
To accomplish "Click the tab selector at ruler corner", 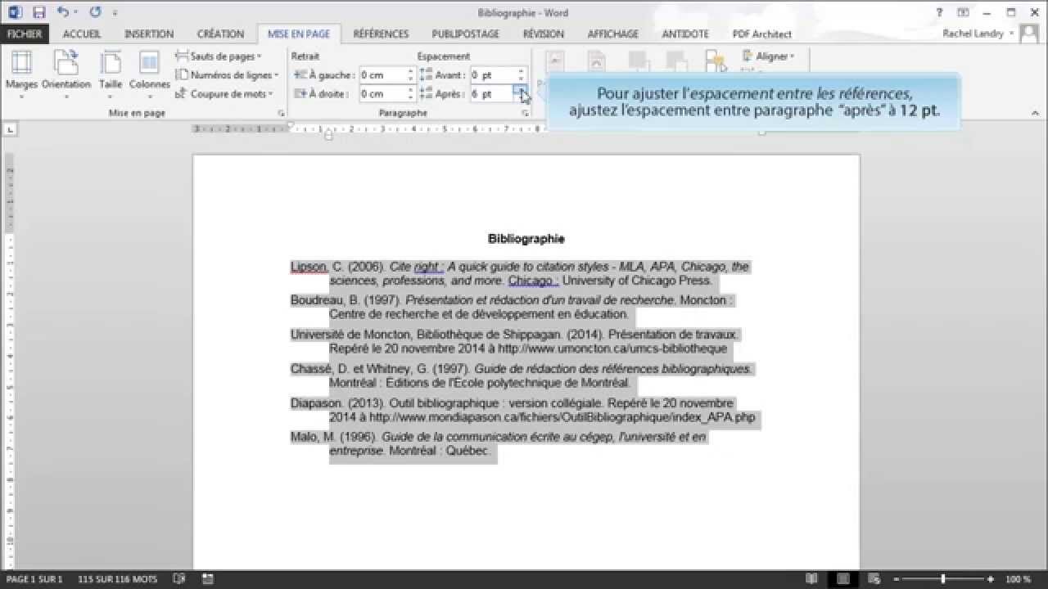I will click(10, 129).
